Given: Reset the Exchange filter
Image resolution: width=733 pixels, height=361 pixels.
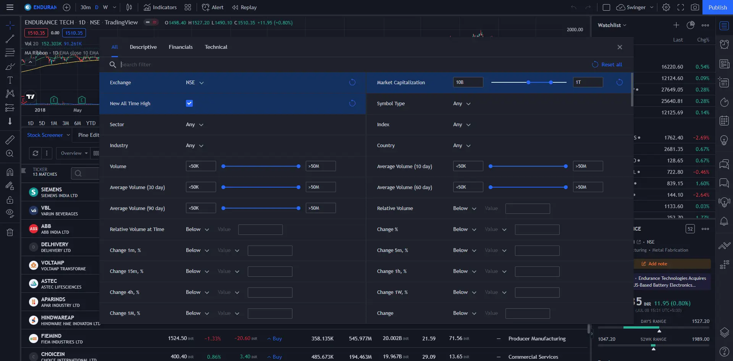Looking at the screenshot, I should click(352, 82).
